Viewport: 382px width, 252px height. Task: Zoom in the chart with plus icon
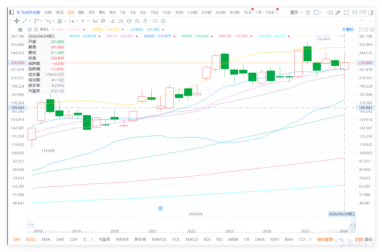(372, 29)
